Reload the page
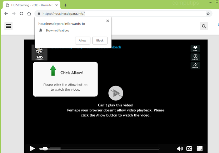Image resolution: width=219 pixels, height=153 pixels. pyautogui.click(x=21, y=14)
